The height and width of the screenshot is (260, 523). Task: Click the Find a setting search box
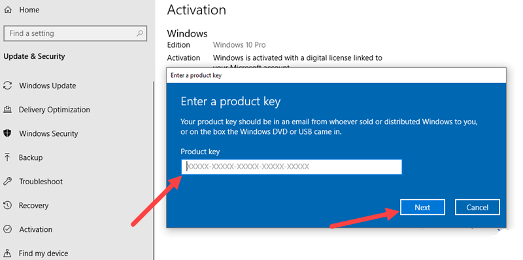pos(75,33)
